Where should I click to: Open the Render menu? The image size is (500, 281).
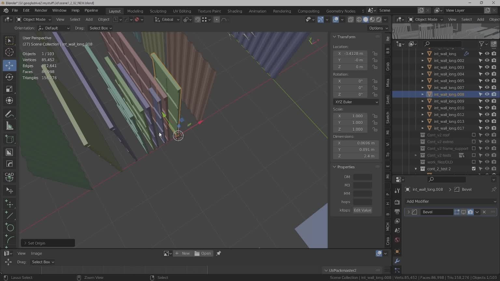41,10
